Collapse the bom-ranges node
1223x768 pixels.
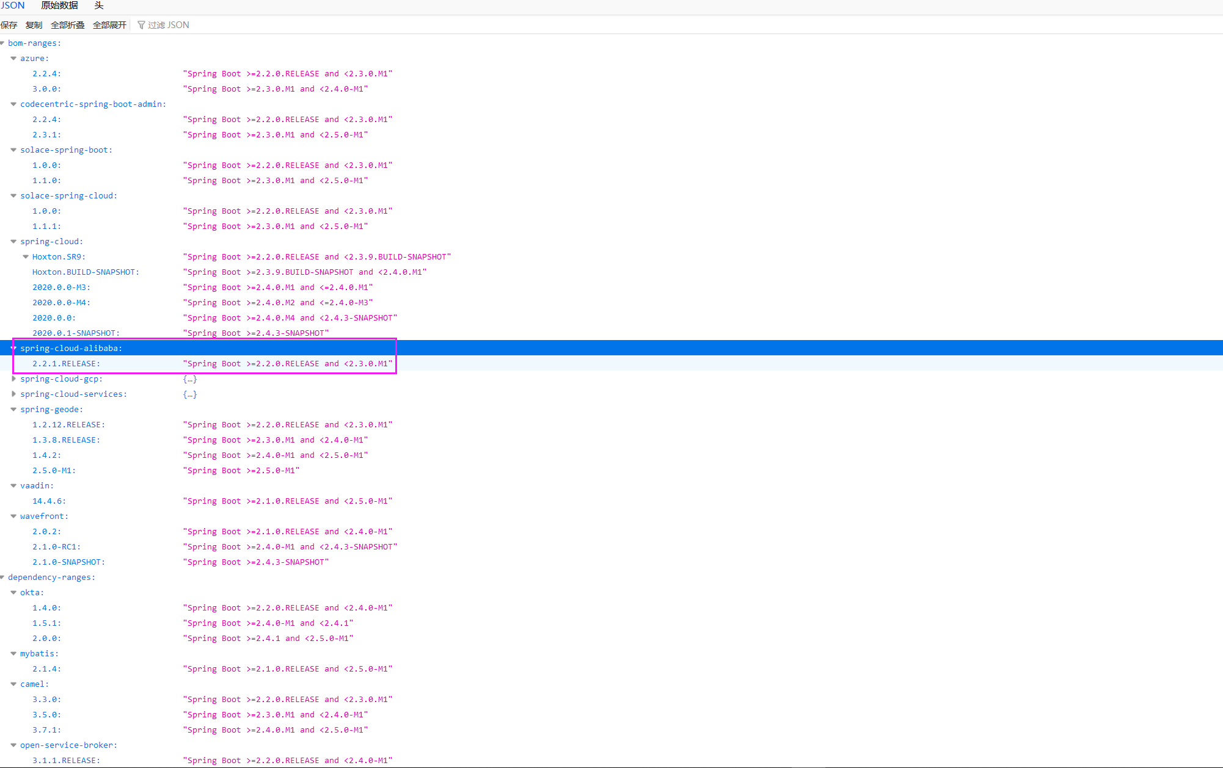pyautogui.click(x=2, y=43)
